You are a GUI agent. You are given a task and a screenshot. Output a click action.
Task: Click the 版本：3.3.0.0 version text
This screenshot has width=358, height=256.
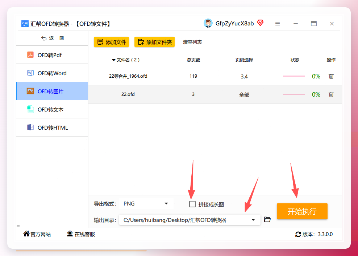(x=317, y=234)
